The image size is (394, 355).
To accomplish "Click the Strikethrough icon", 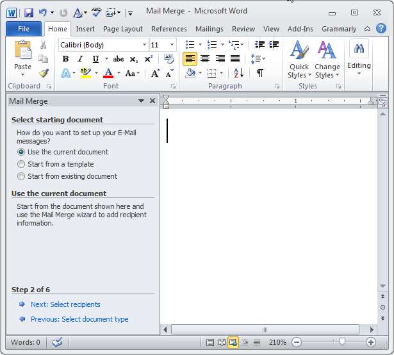I will click(x=119, y=59).
